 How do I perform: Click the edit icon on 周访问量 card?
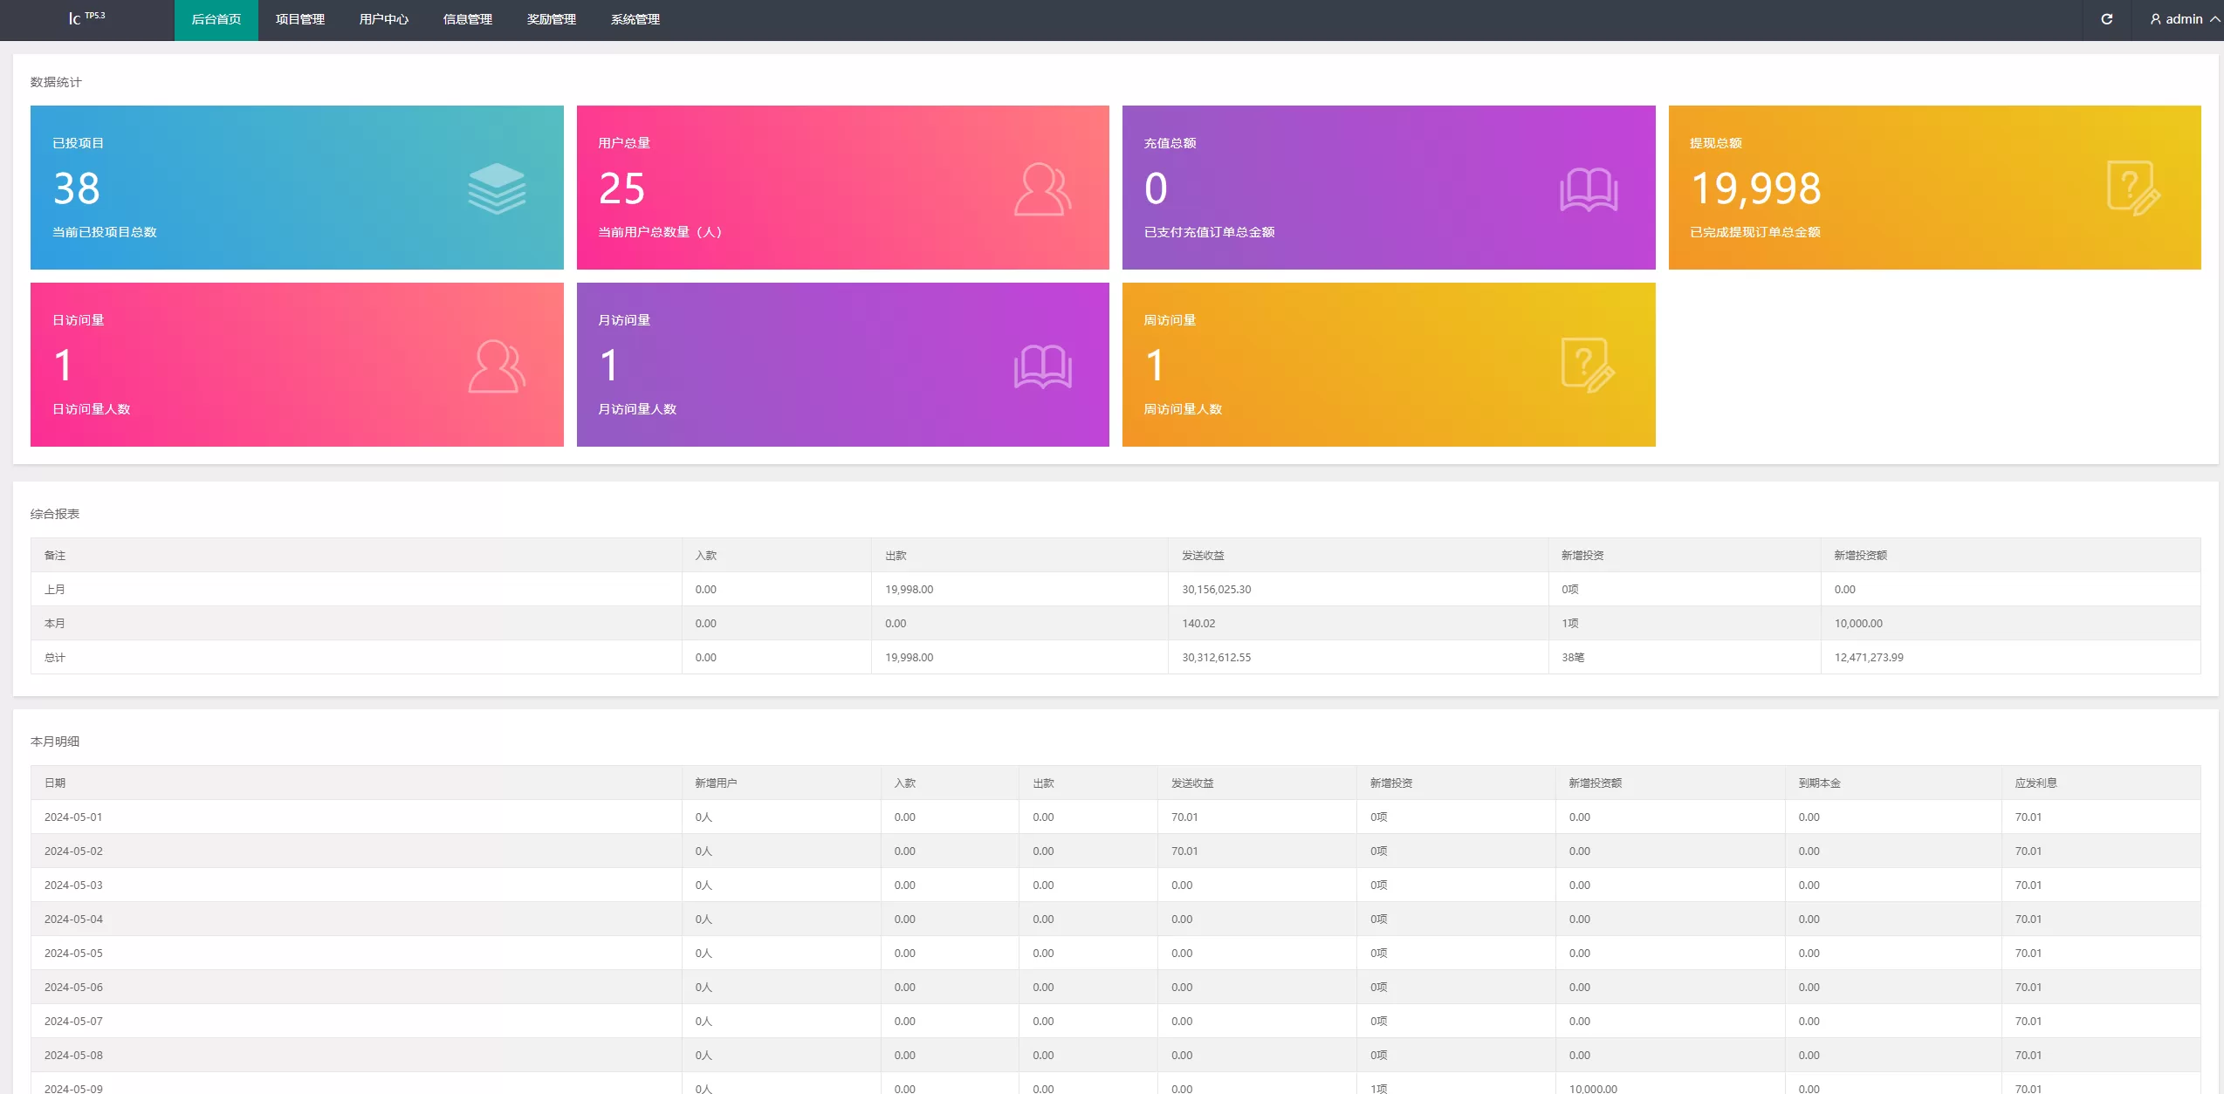tap(1588, 365)
